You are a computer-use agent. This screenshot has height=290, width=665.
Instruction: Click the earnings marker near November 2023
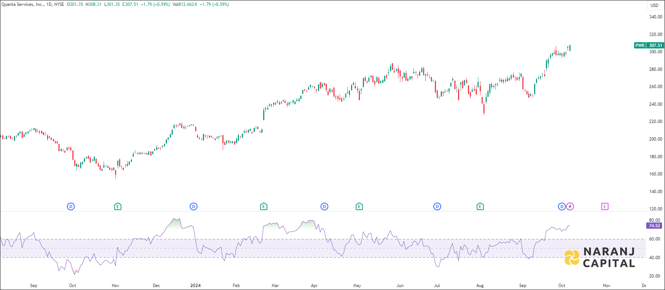(118, 207)
